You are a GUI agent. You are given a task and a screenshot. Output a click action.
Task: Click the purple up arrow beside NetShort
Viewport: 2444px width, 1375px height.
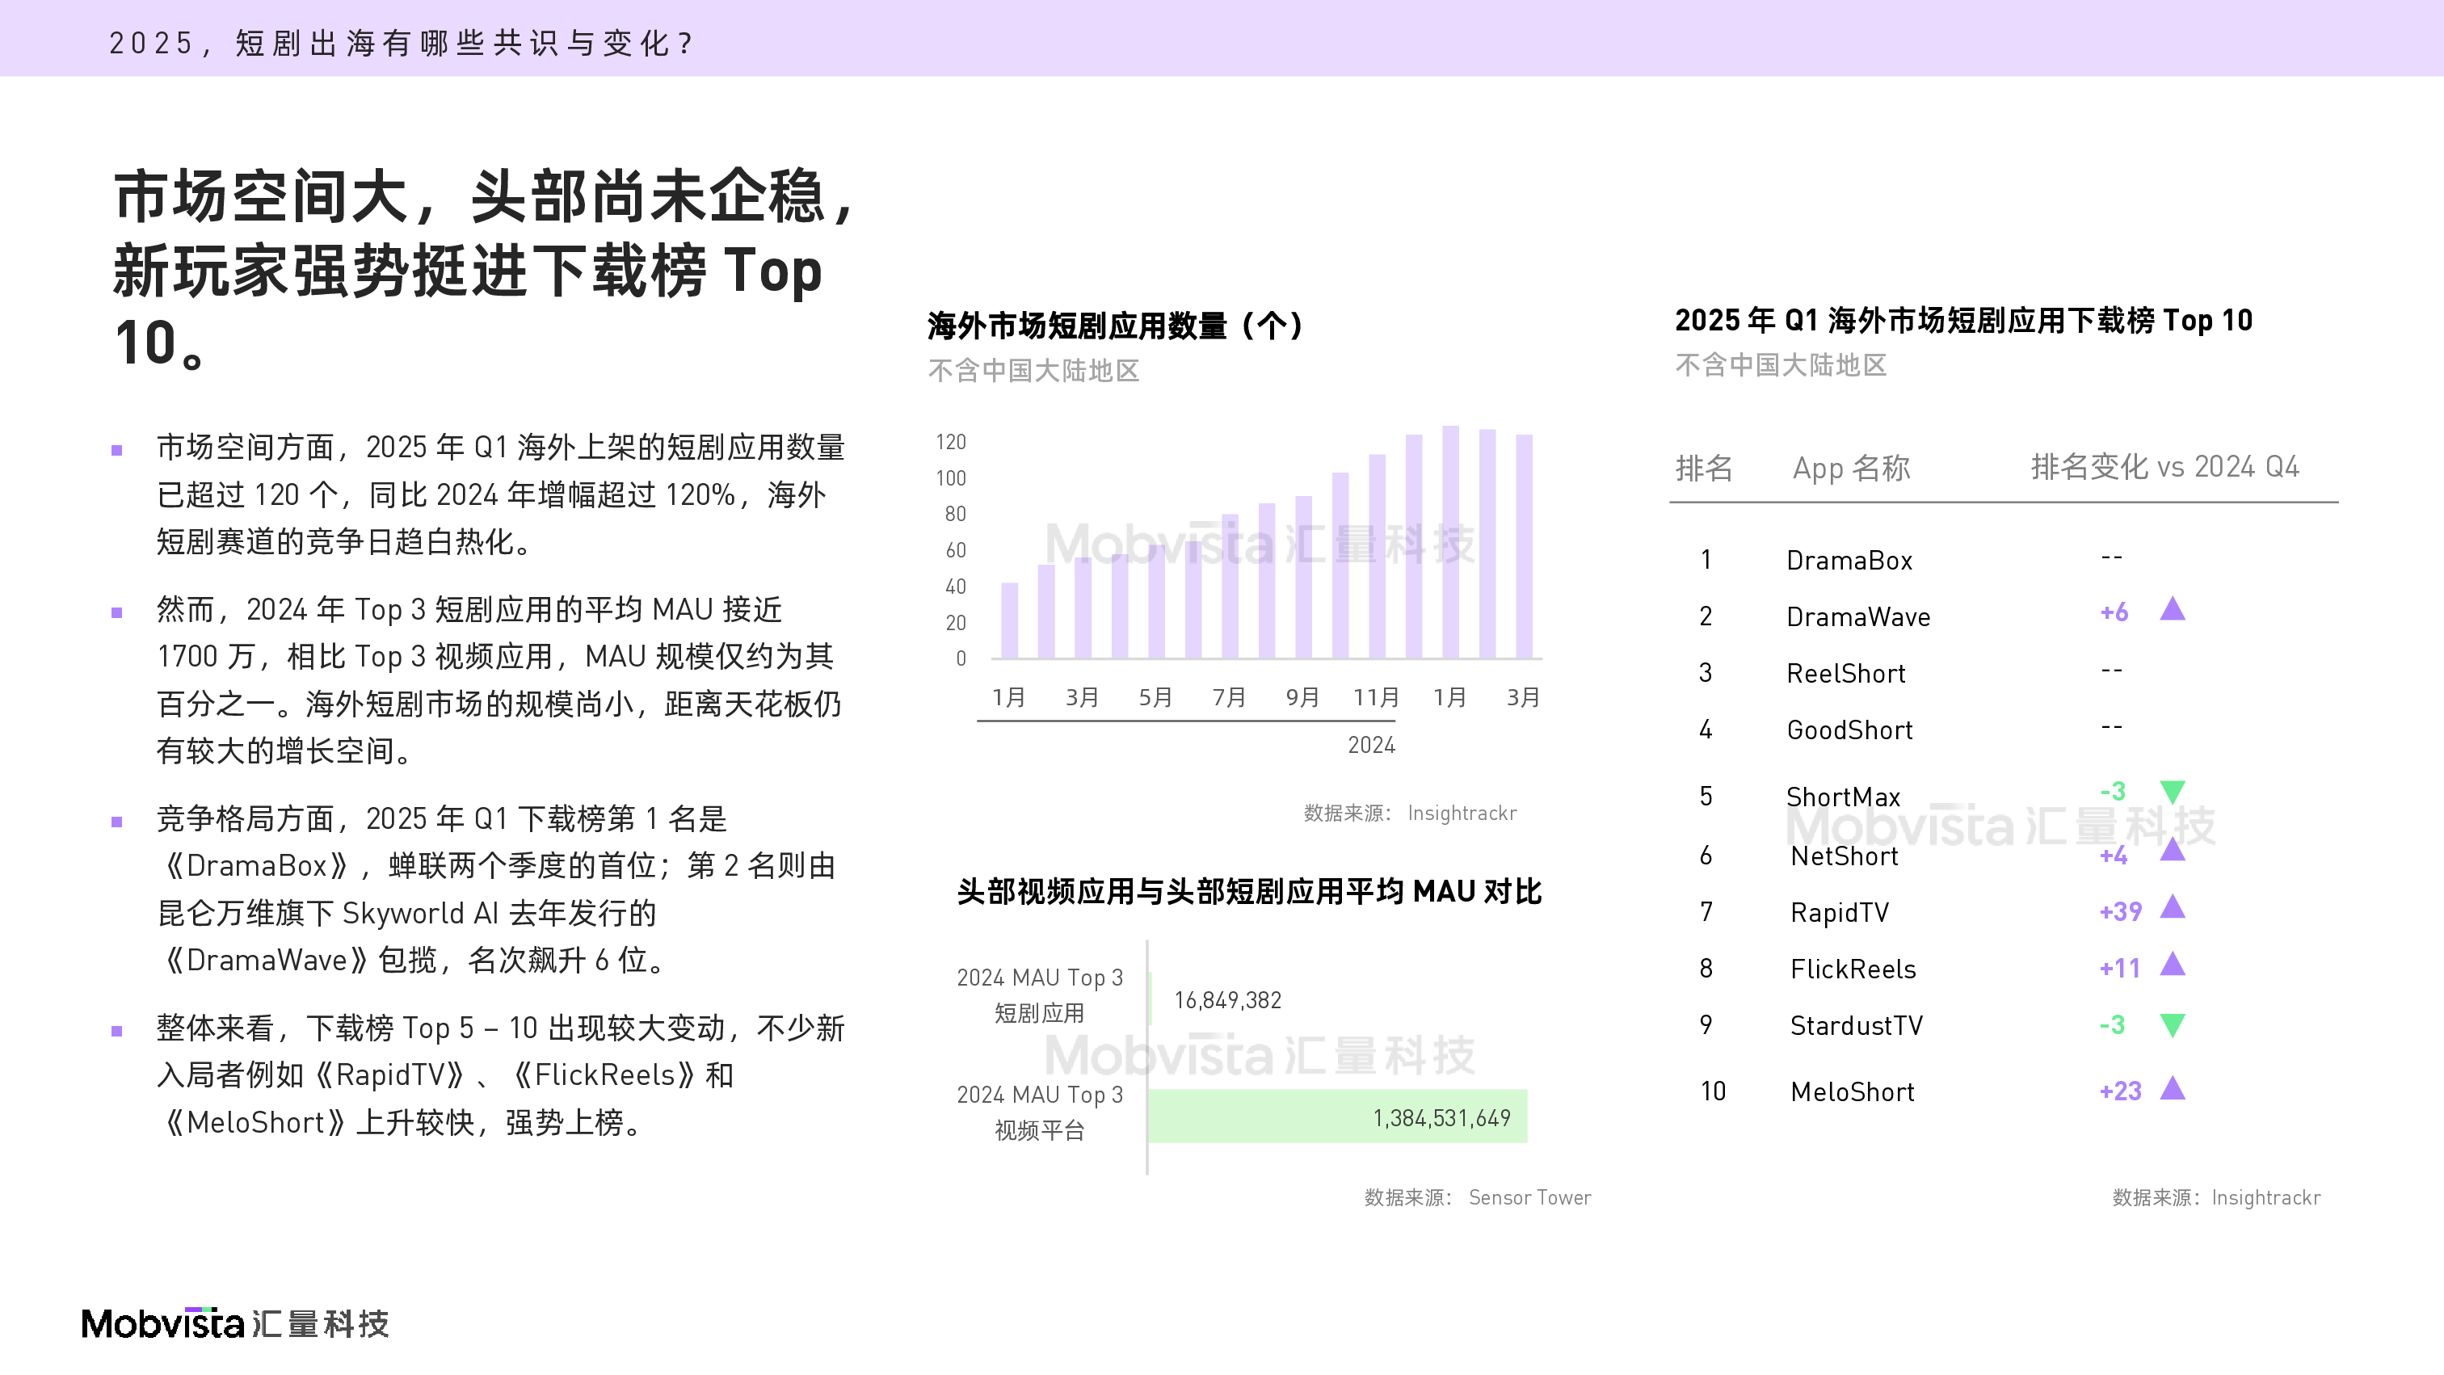[x=2173, y=850]
